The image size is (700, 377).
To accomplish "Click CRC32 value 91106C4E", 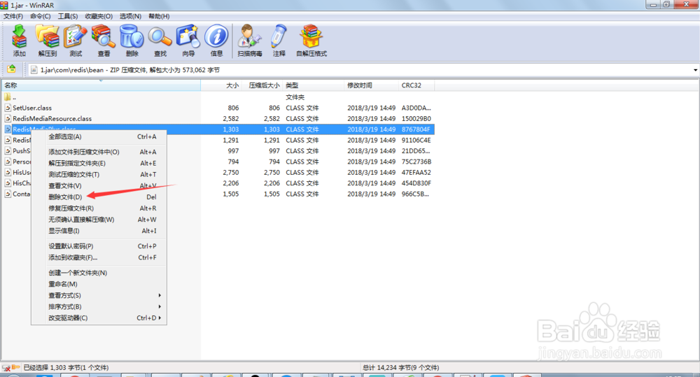I will (416, 140).
